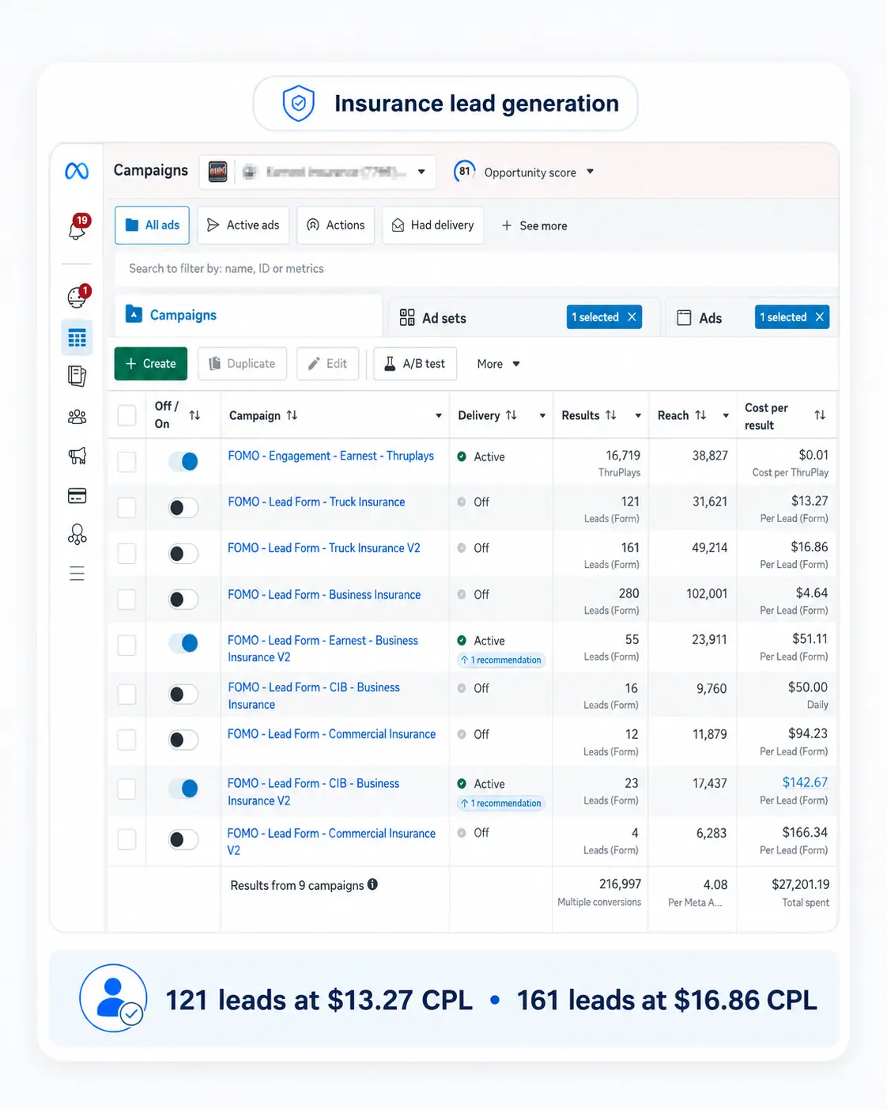Sort by Results column arrows
This screenshot has height=1109, width=887.
610,415
